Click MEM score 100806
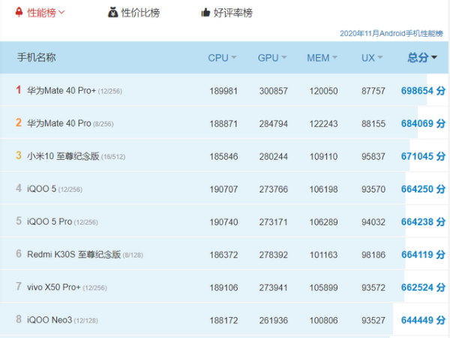This screenshot has width=450, height=338. coord(323,321)
